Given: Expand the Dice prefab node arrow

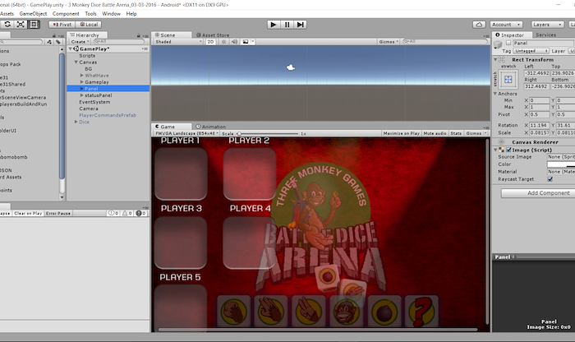Looking at the screenshot, I should coord(76,122).
